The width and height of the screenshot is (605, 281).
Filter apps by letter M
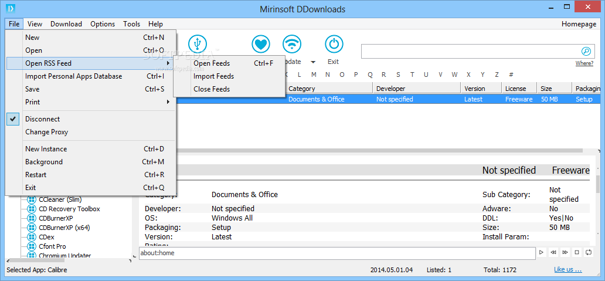314,75
